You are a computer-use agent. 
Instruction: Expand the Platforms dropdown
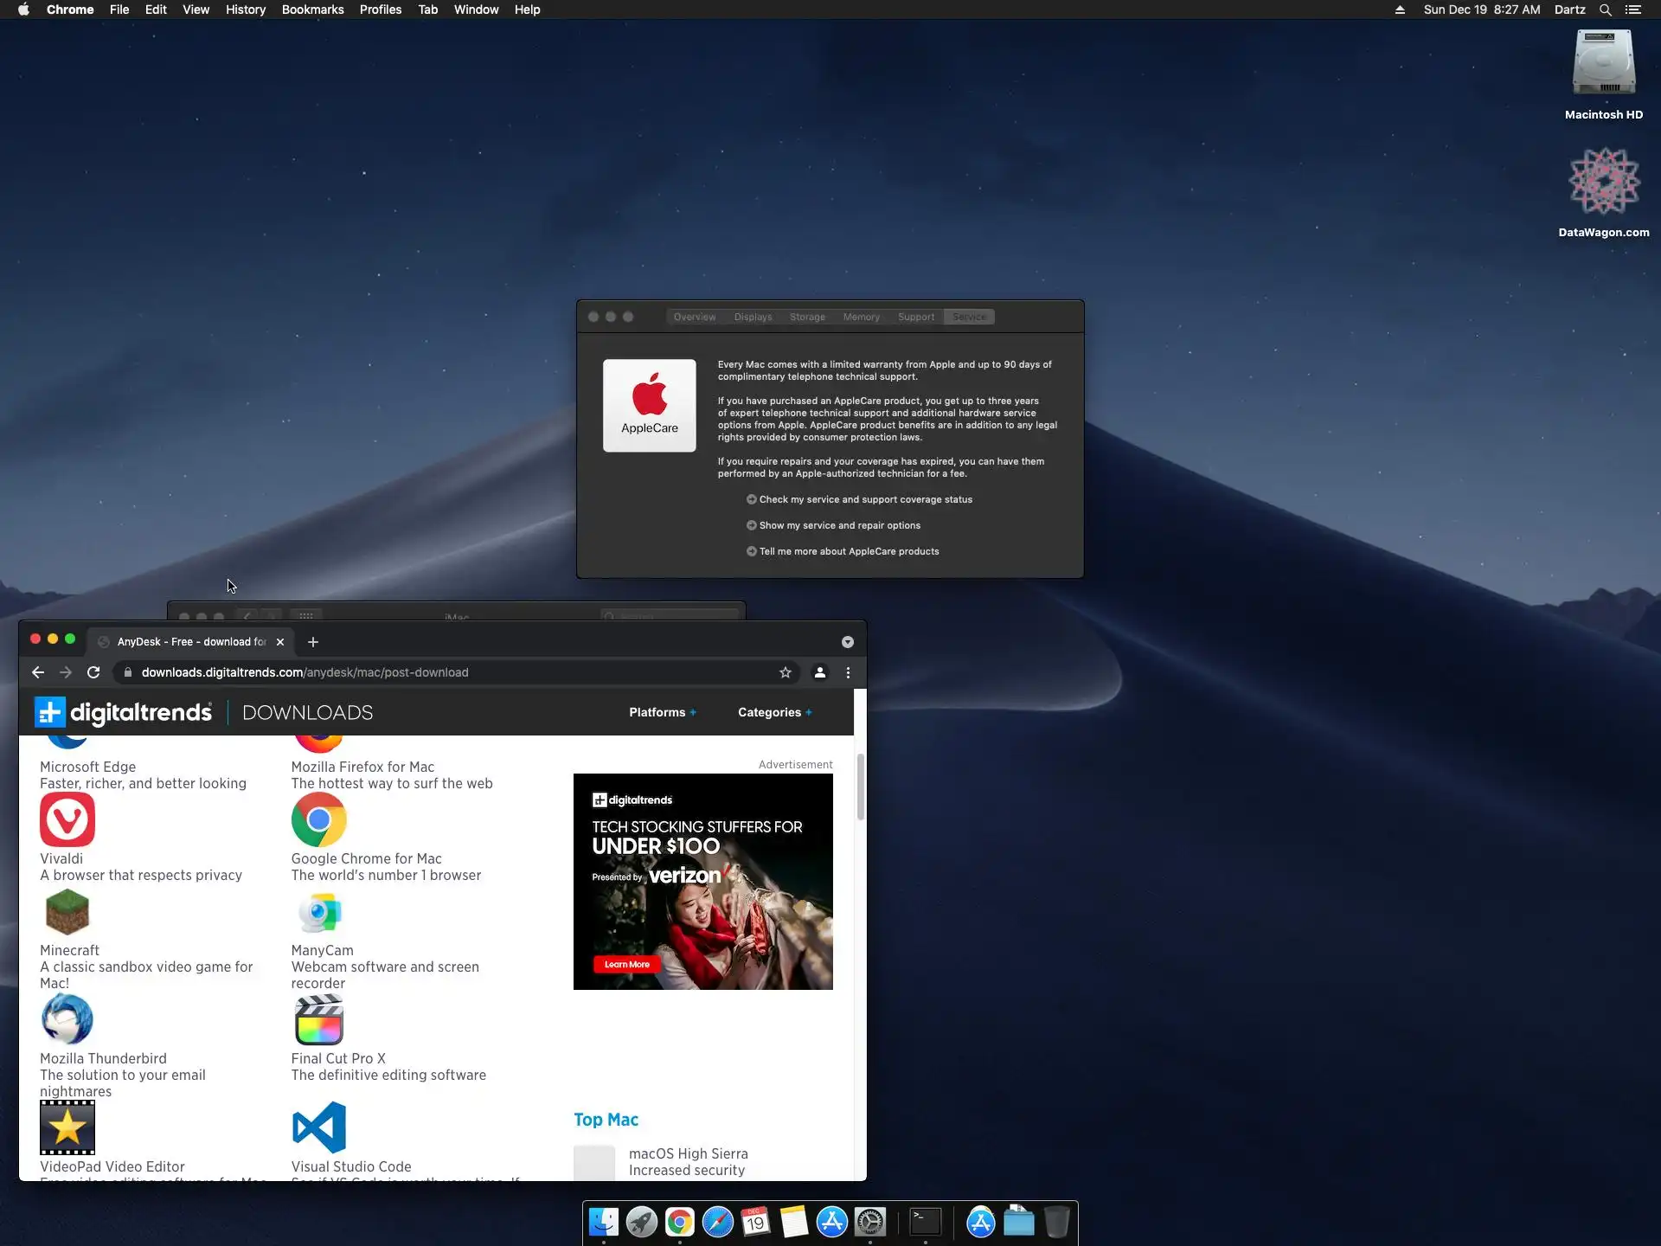pos(662,712)
